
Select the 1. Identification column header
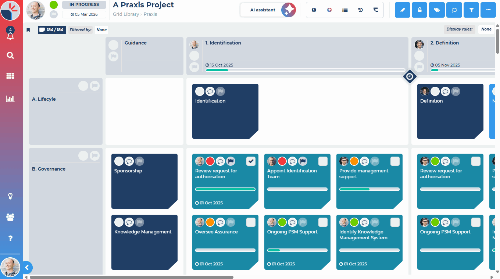[x=297, y=56]
